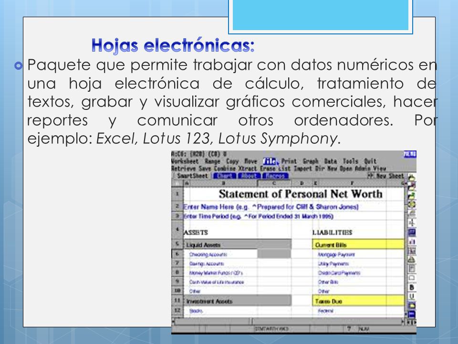Image resolution: width=458 pixels, height=344 pixels.
Task: Switch to the About tab
Action: (x=249, y=176)
